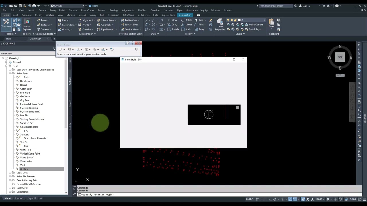Viewport: 367px width, 206px height.
Task: Toggle object snap tracking in status bar
Action: pos(290,199)
